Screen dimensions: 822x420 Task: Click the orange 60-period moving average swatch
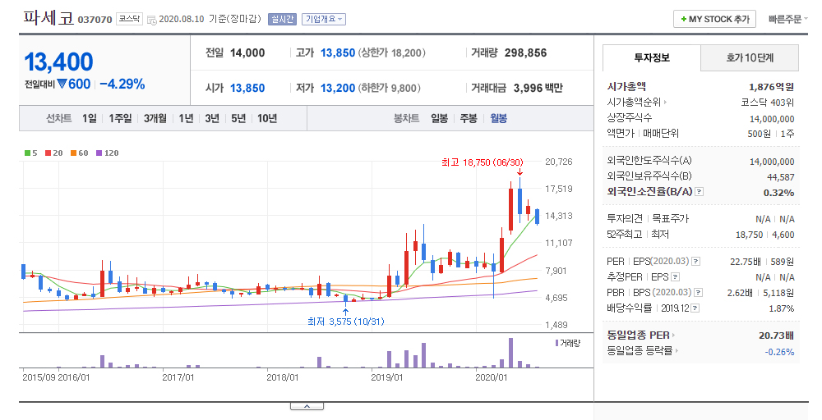(x=73, y=153)
